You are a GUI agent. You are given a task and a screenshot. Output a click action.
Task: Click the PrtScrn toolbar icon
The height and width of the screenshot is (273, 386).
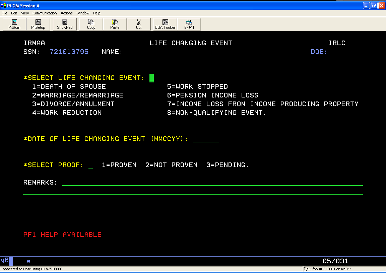[14, 24]
